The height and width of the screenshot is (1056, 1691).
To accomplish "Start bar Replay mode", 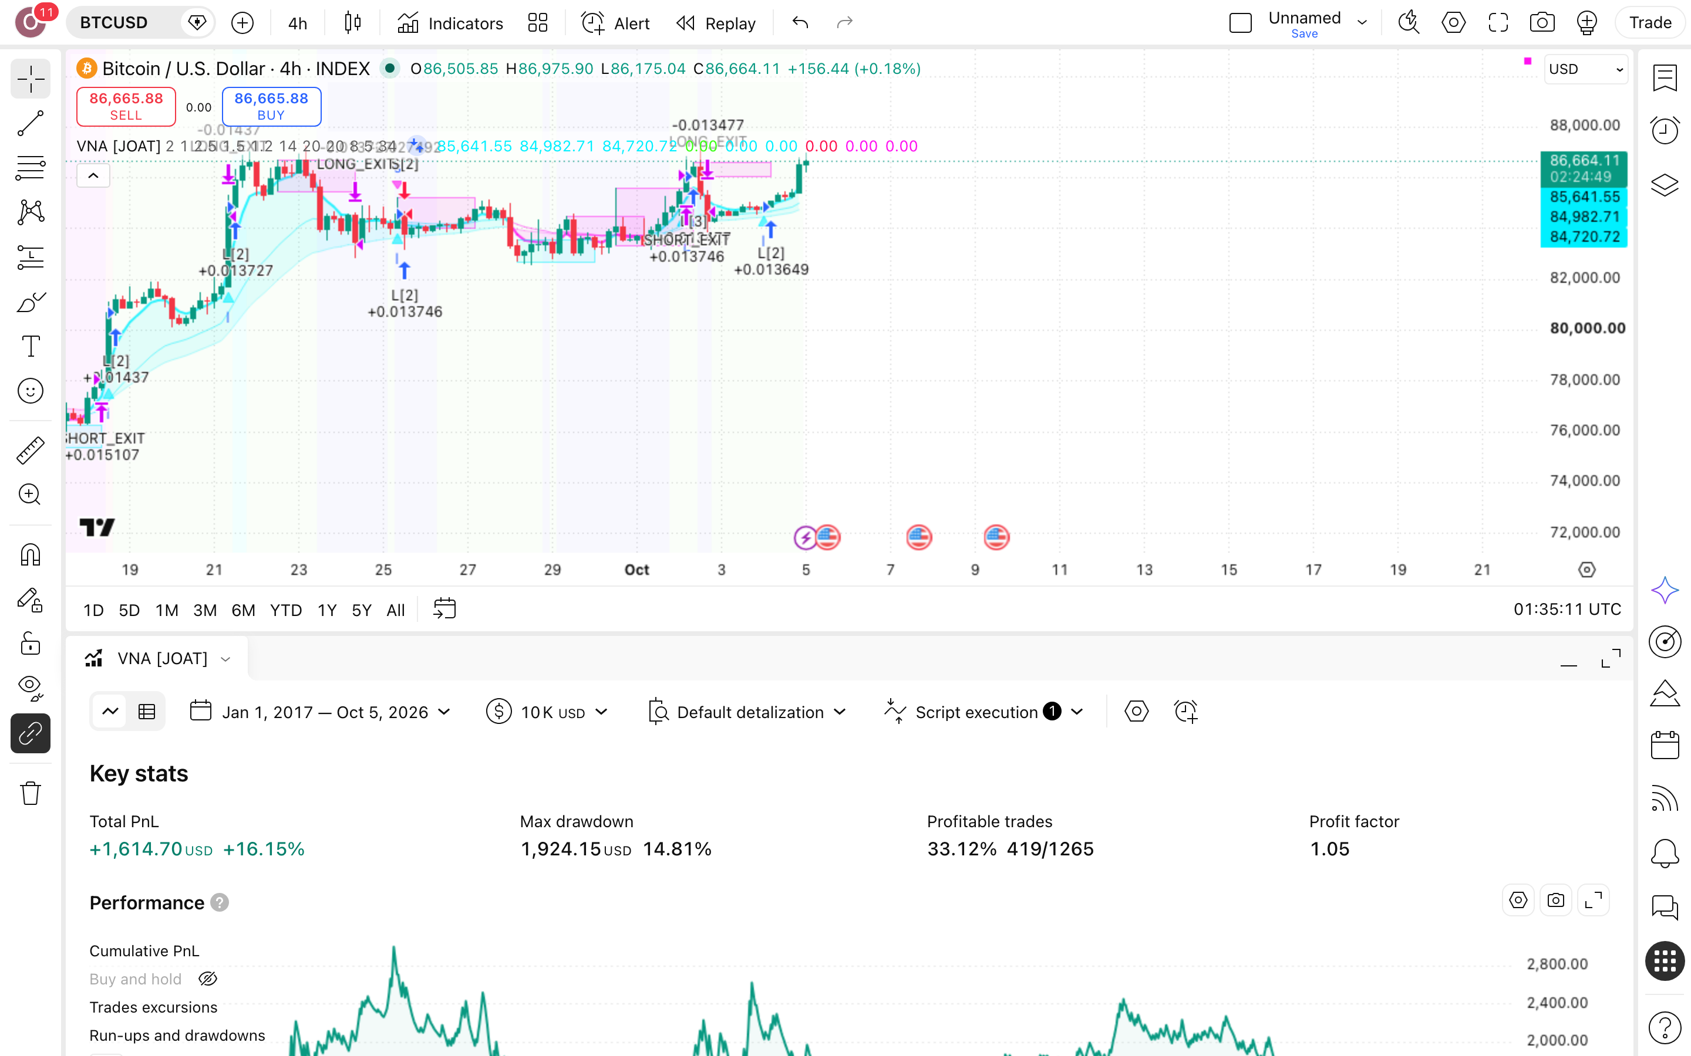I will (716, 23).
